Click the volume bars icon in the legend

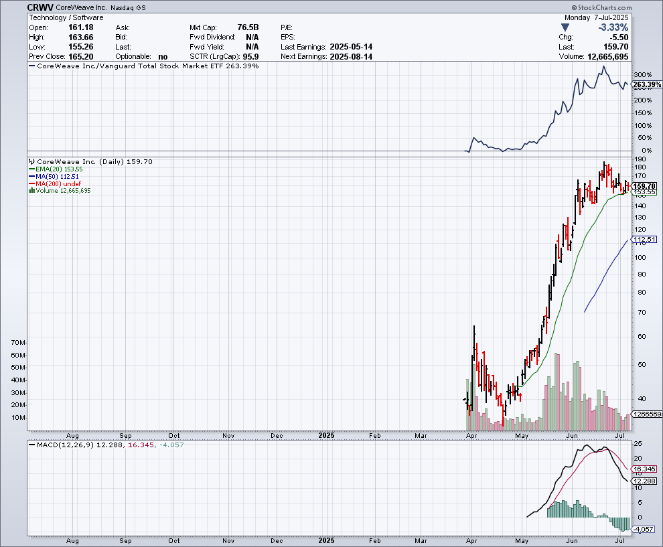tap(31, 191)
